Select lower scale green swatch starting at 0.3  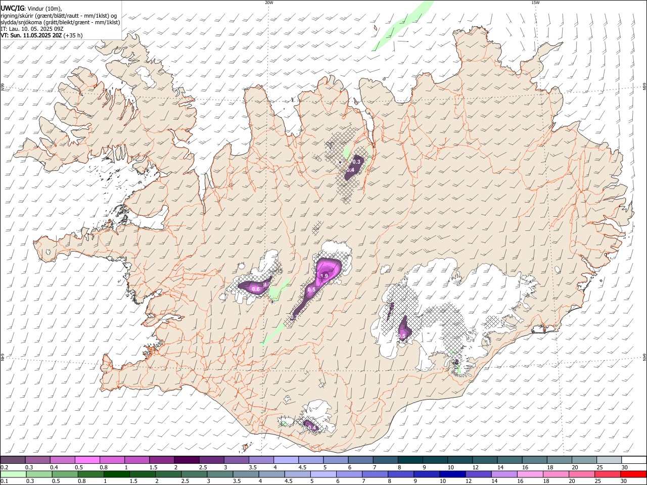point(39,474)
